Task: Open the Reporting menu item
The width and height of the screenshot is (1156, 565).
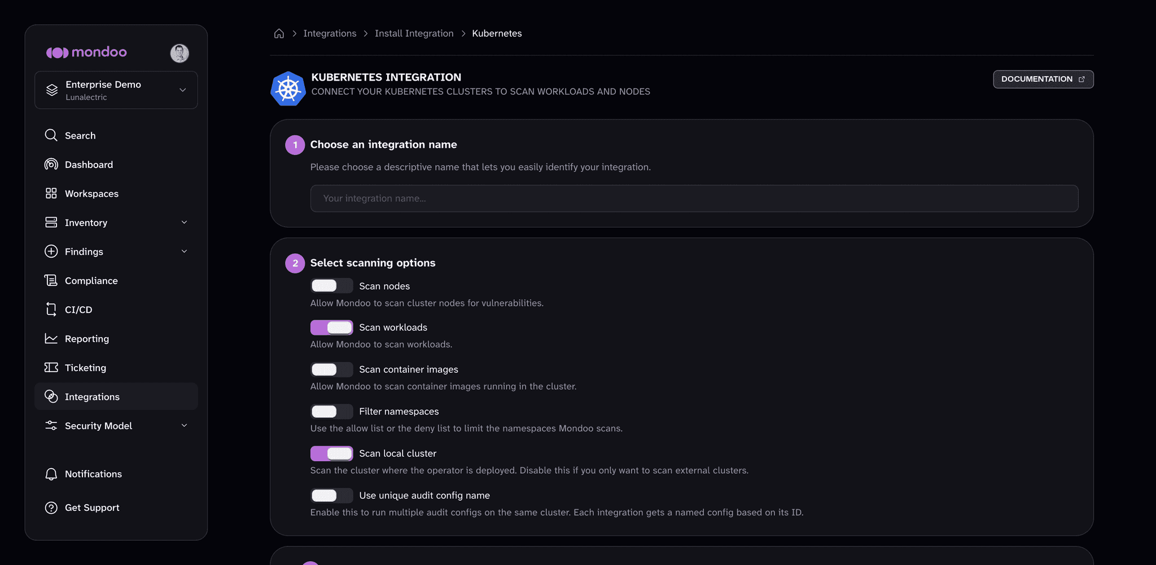Action: pyautogui.click(x=116, y=339)
